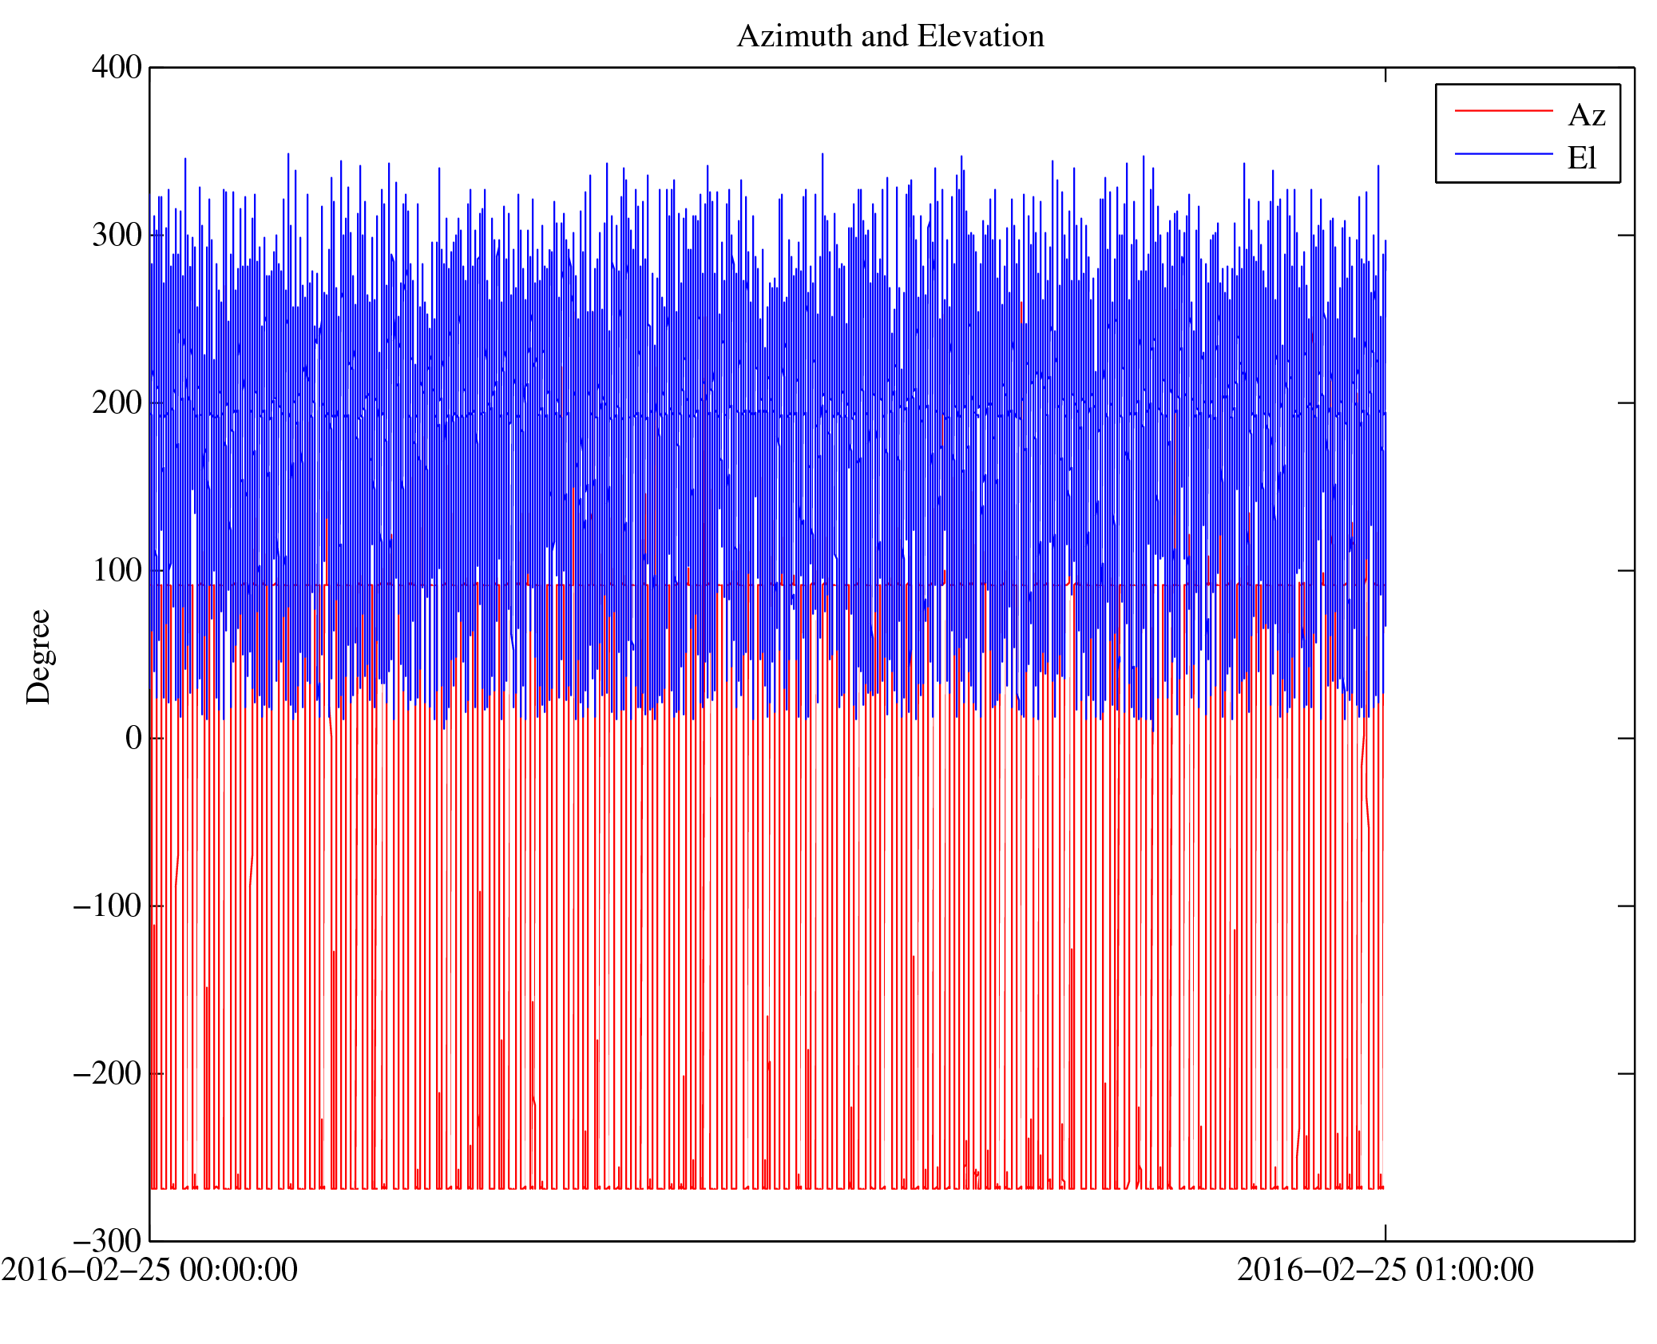This screenshot has height=1344, width=1657.
Task: Click the 100 y-axis tick label
Action: pos(117,570)
